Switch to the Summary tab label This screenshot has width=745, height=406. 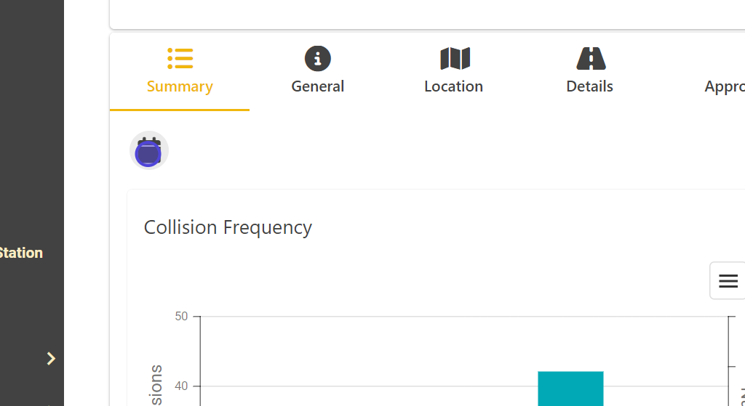click(180, 86)
